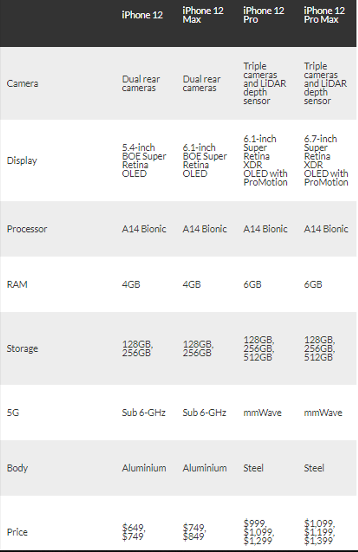The width and height of the screenshot is (358, 552).
Task: Select the 6.7-inch Super Retina XDR cell
Action: [x=325, y=160]
